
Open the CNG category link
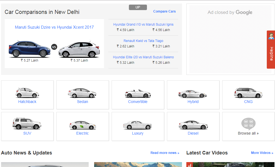(248, 102)
